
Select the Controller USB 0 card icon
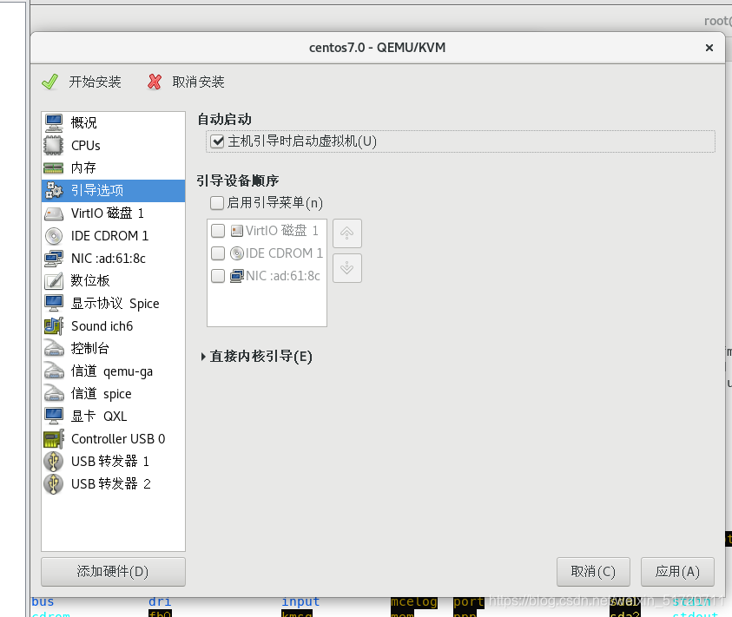click(x=54, y=439)
